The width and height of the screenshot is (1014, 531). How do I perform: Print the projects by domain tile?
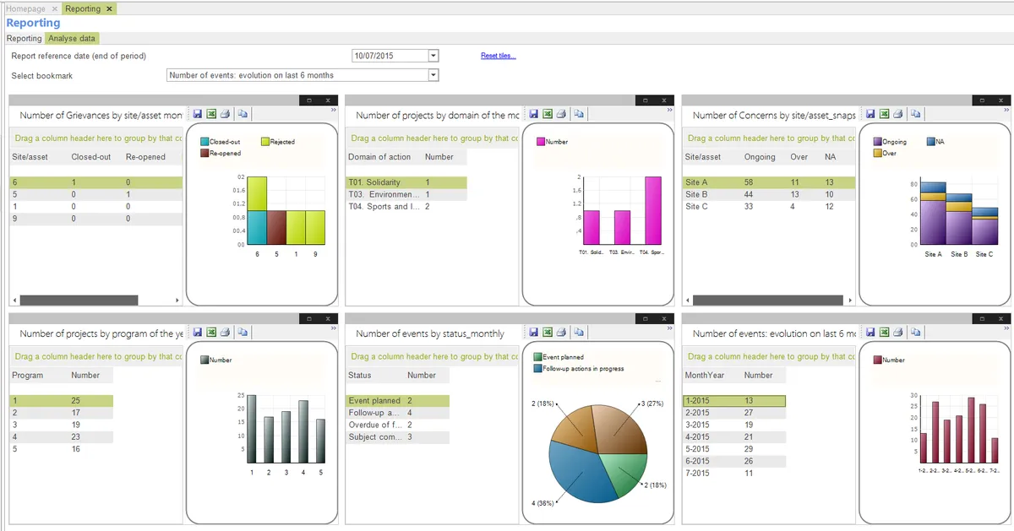(561, 114)
